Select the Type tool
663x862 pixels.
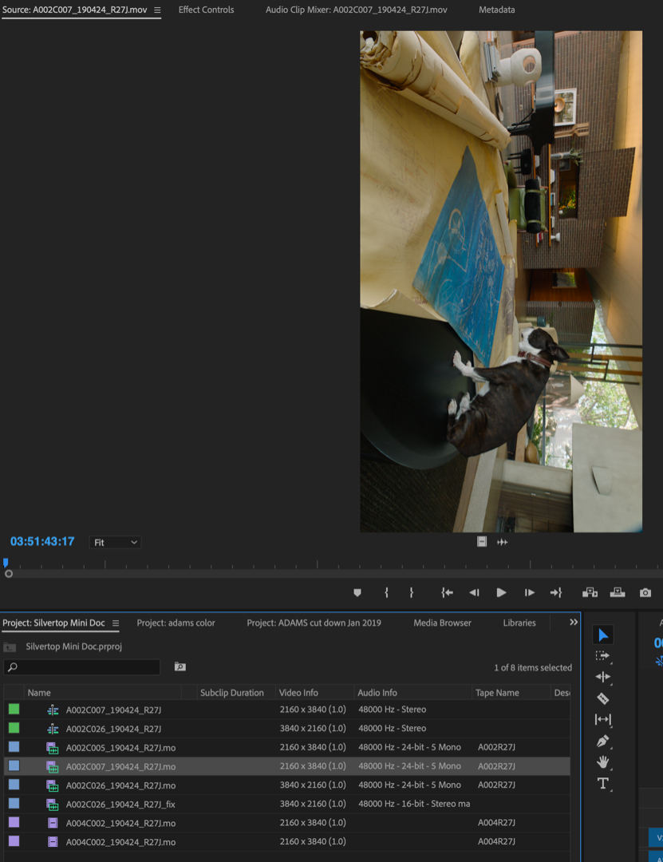click(602, 784)
